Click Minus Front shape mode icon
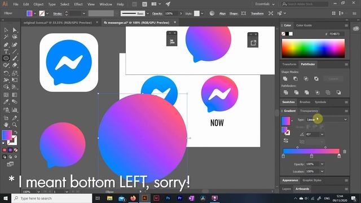This screenshot has height=203, width=361. click(296, 79)
